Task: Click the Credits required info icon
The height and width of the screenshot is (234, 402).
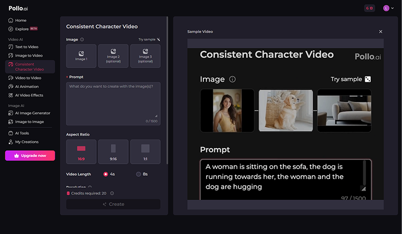Action: 112,193
